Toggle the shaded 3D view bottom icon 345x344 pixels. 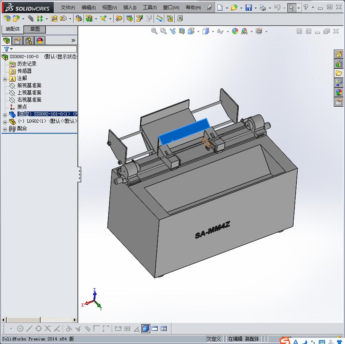pos(146,328)
